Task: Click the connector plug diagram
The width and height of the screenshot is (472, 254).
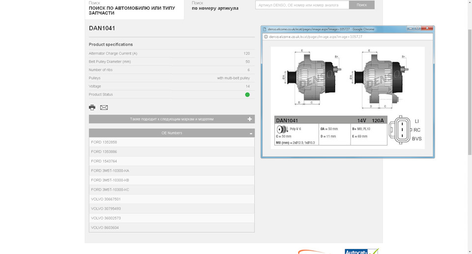Action: coord(401,130)
